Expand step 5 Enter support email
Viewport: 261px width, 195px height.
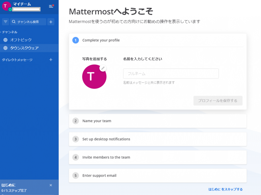click(158, 176)
